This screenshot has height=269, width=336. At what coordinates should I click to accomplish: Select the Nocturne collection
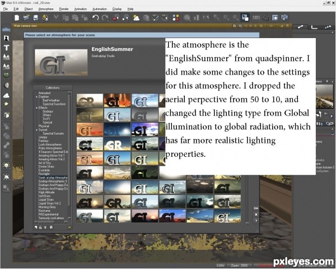pyautogui.click(x=44, y=211)
